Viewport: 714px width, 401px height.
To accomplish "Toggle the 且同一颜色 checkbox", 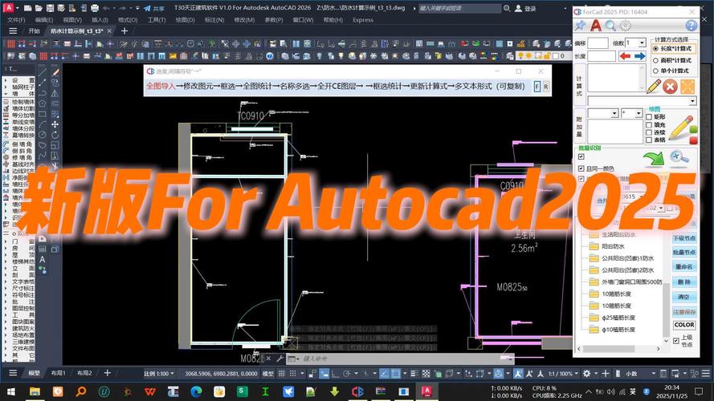I will (x=581, y=168).
